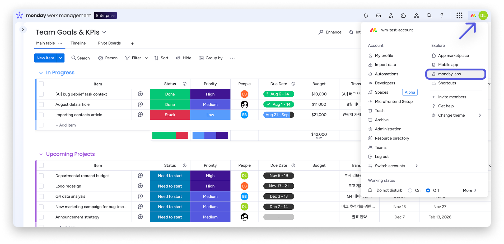Open the help question mark icon
Viewport: 504px width, 244px height.
[x=442, y=16]
